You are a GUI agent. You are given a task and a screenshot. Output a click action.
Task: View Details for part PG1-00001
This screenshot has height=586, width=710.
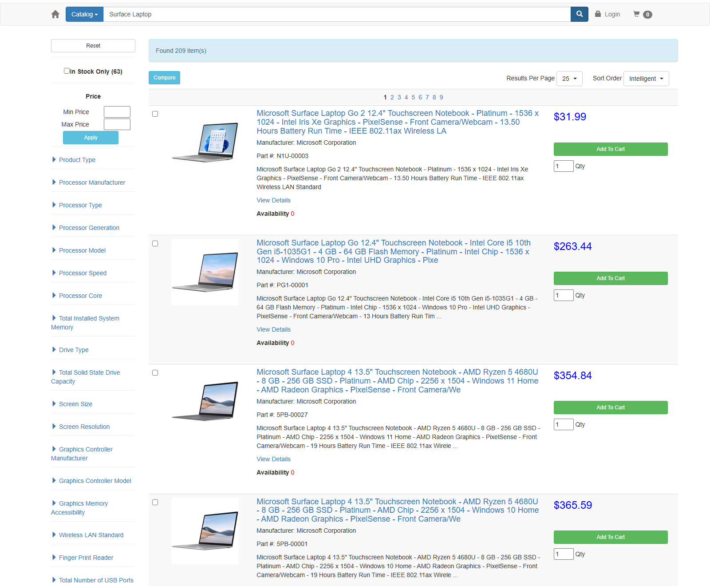click(x=273, y=329)
